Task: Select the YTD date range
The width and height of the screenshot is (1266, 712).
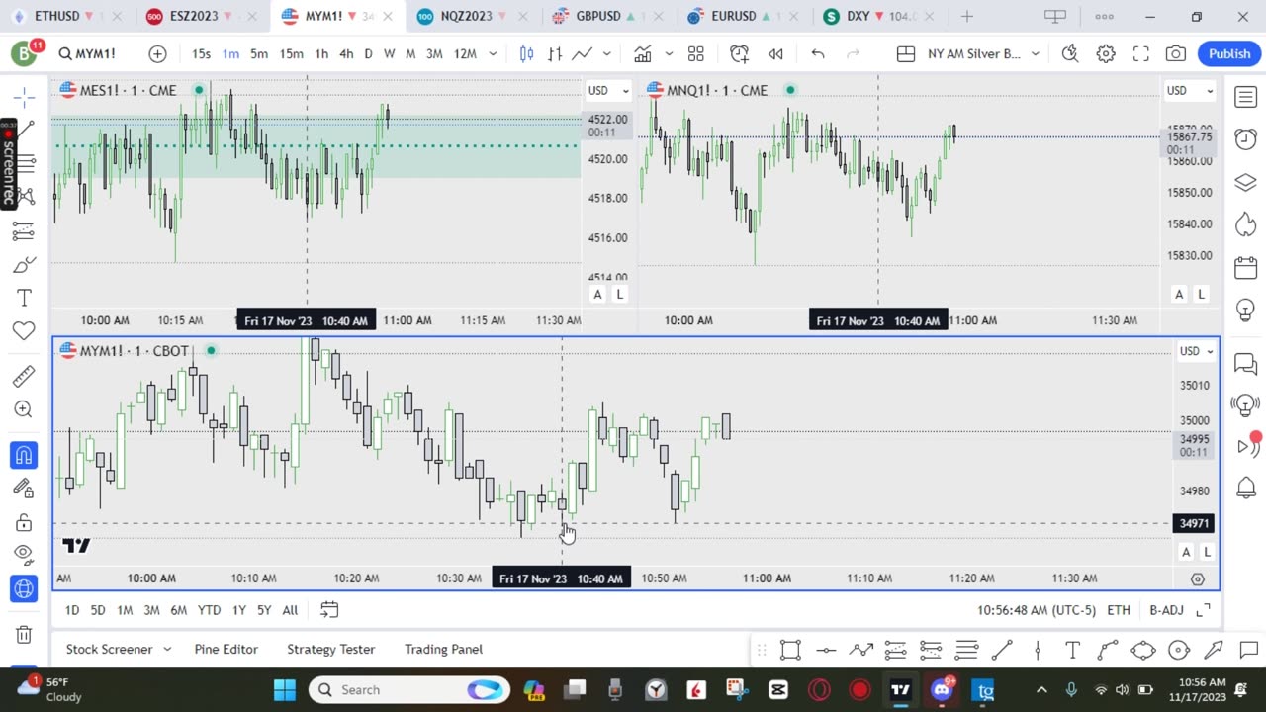Action: click(x=209, y=610)
